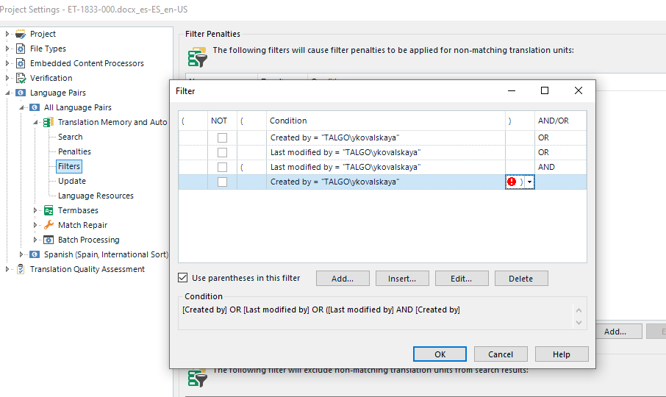
Task: Open Help for Filter dialog
Action: (x=562, y=354)
